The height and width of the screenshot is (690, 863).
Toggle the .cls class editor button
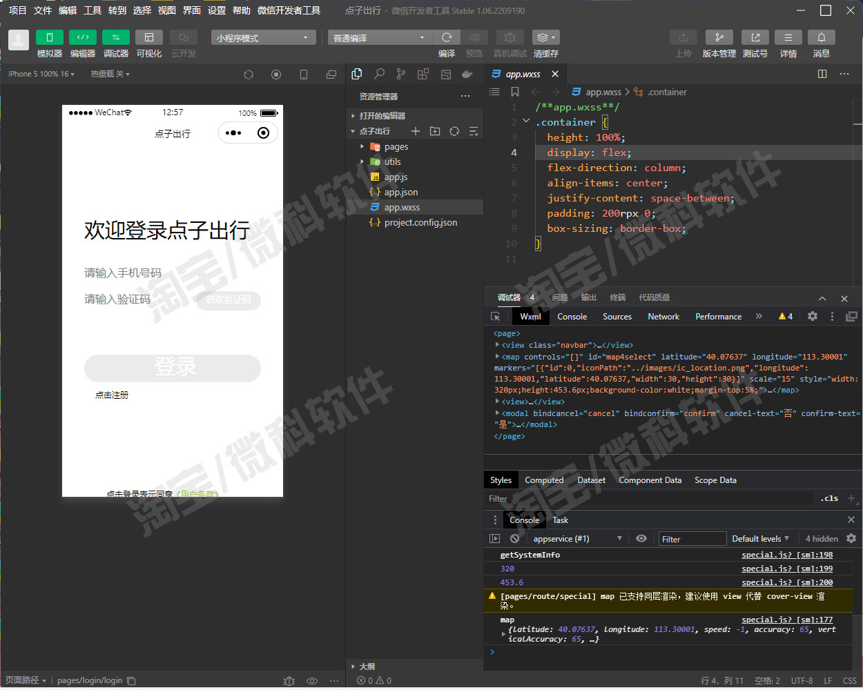click(x=829, y=498)
